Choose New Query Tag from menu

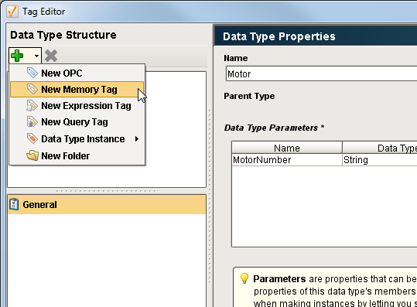[x=77, y=122]
